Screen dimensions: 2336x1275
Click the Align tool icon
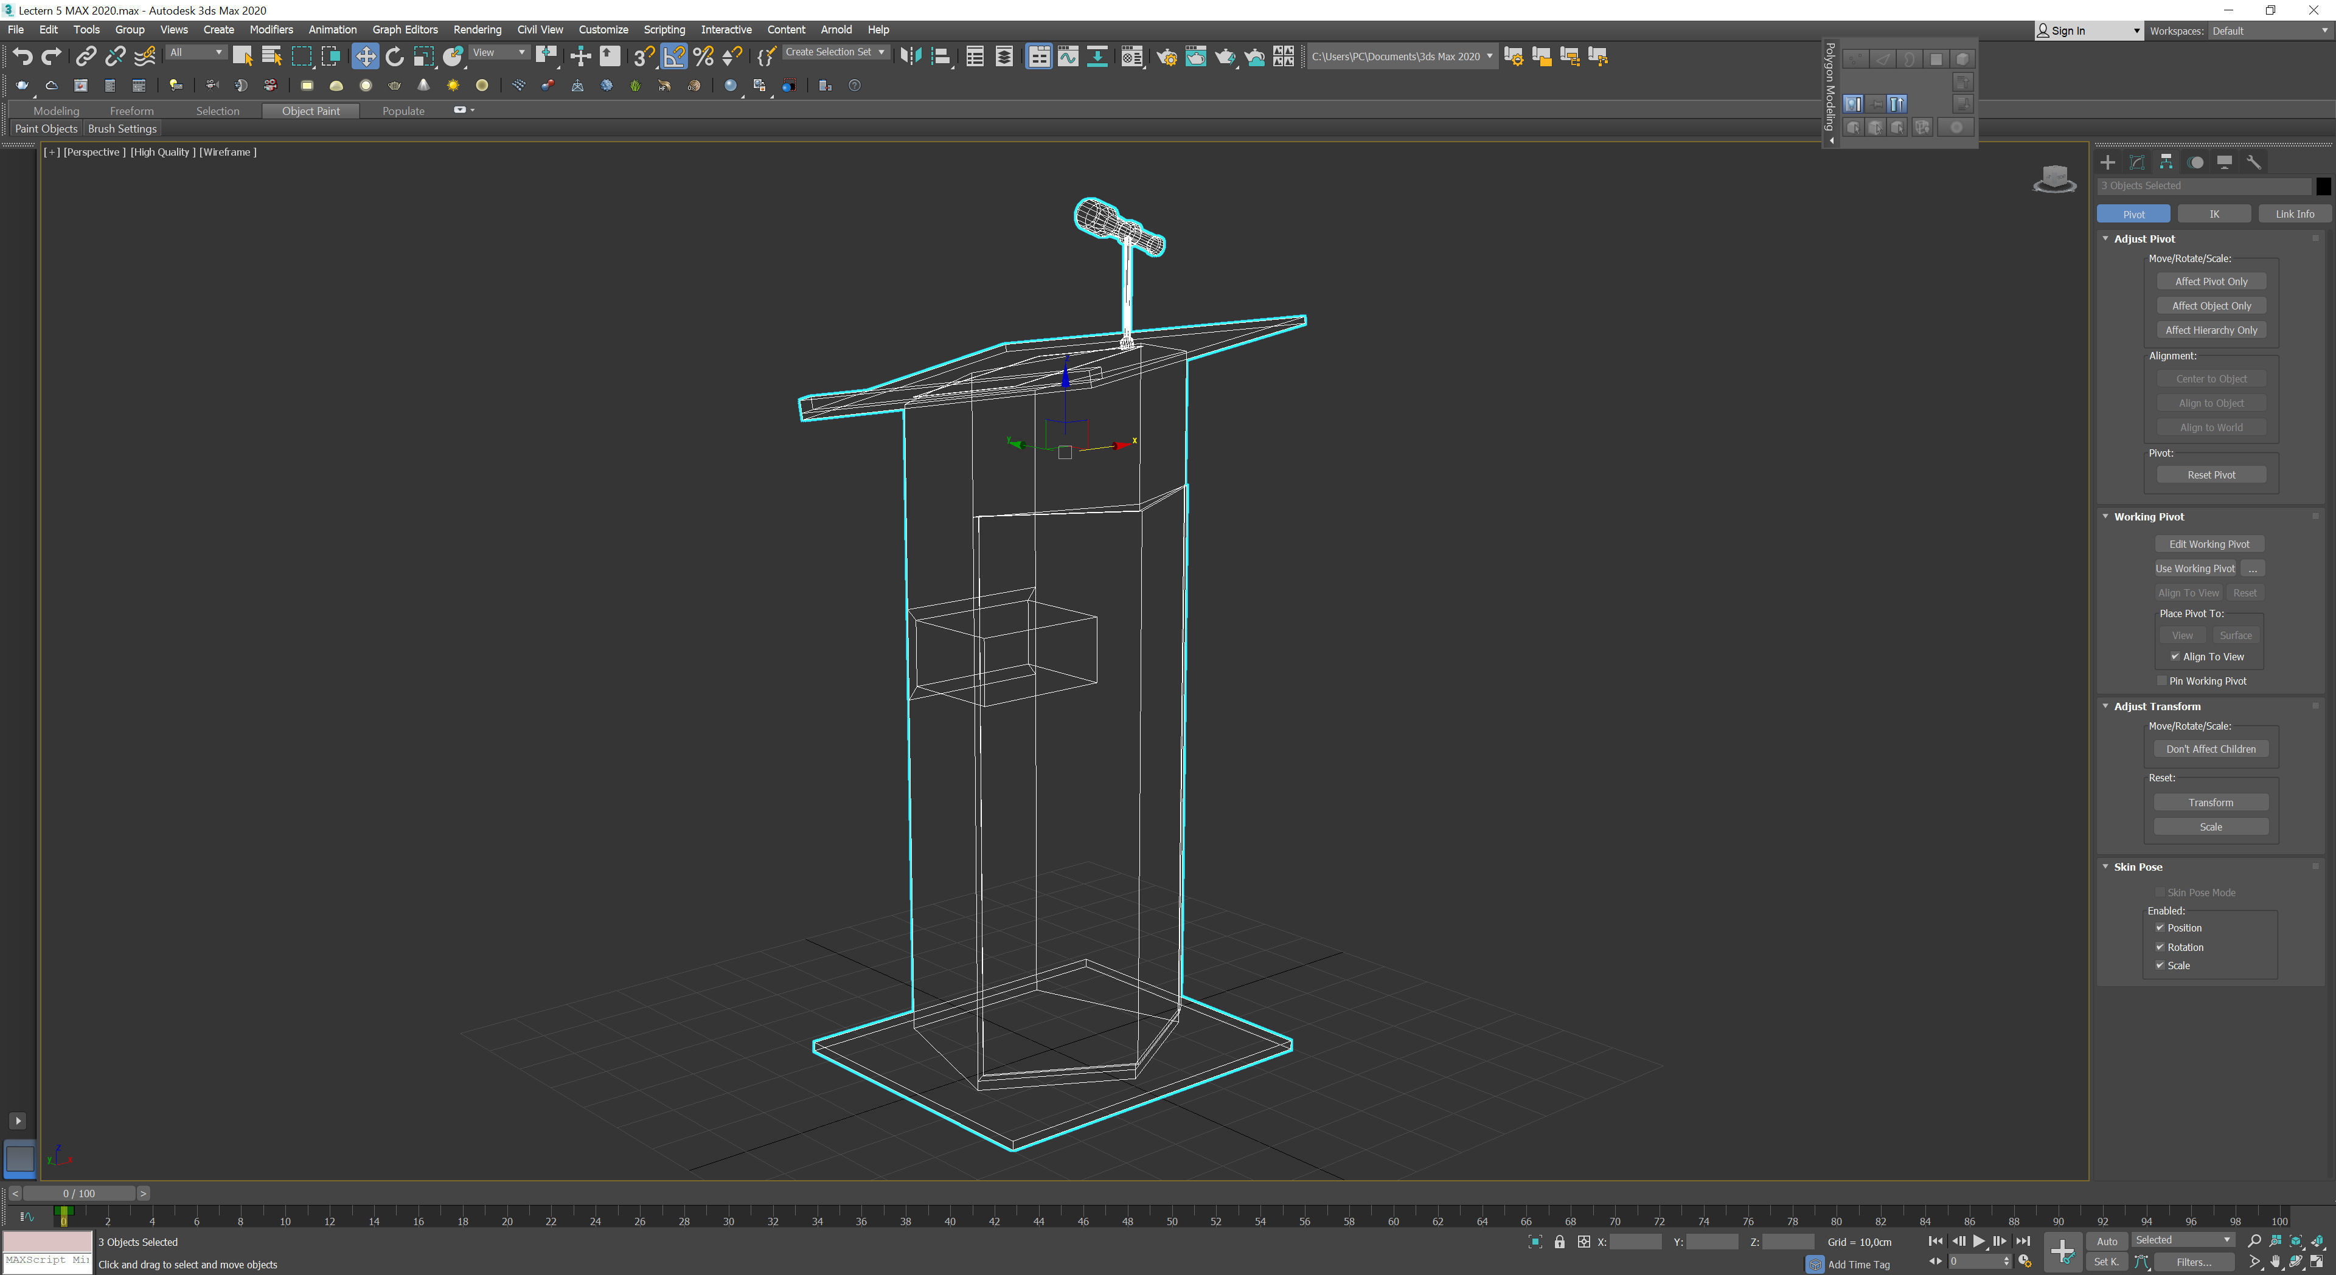pos(940,56)
